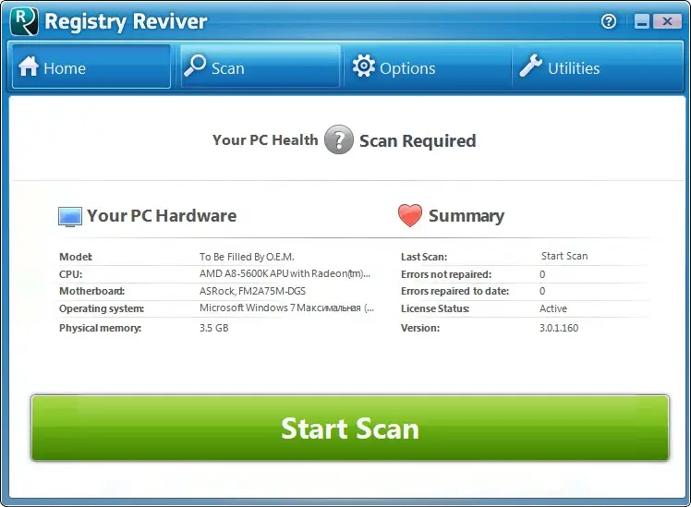691x507 pixels.
Task: Click the 'Model:' label
Action: (x=76, y=257)
